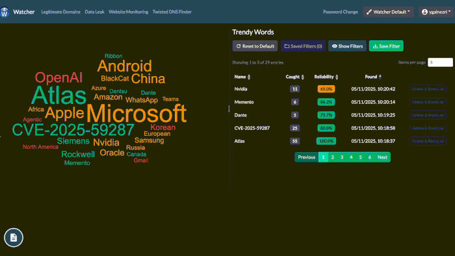Click the panel splitter handle between panes
455x256 pixels.
click(229, 109)
